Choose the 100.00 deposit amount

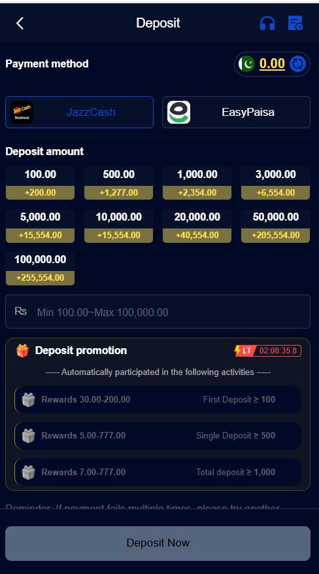(40, 183)
